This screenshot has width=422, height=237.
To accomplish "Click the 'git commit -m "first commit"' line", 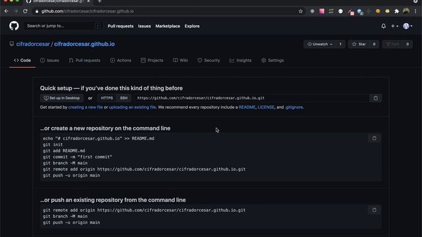I will [78, 157].
